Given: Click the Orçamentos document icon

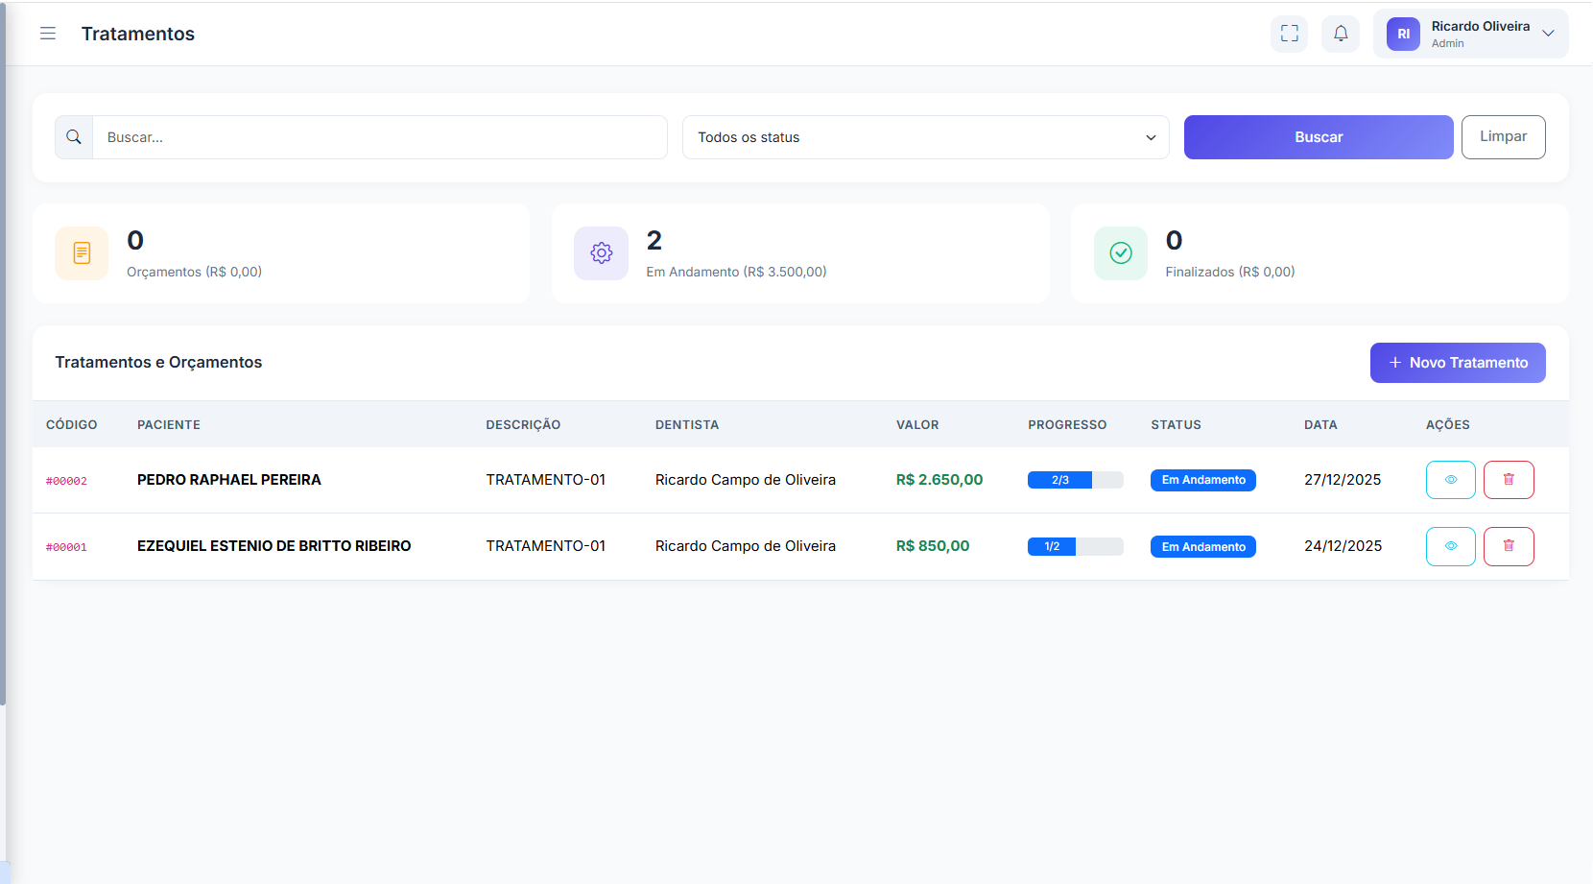Looking at the screenshot, I should pos(82,253).
